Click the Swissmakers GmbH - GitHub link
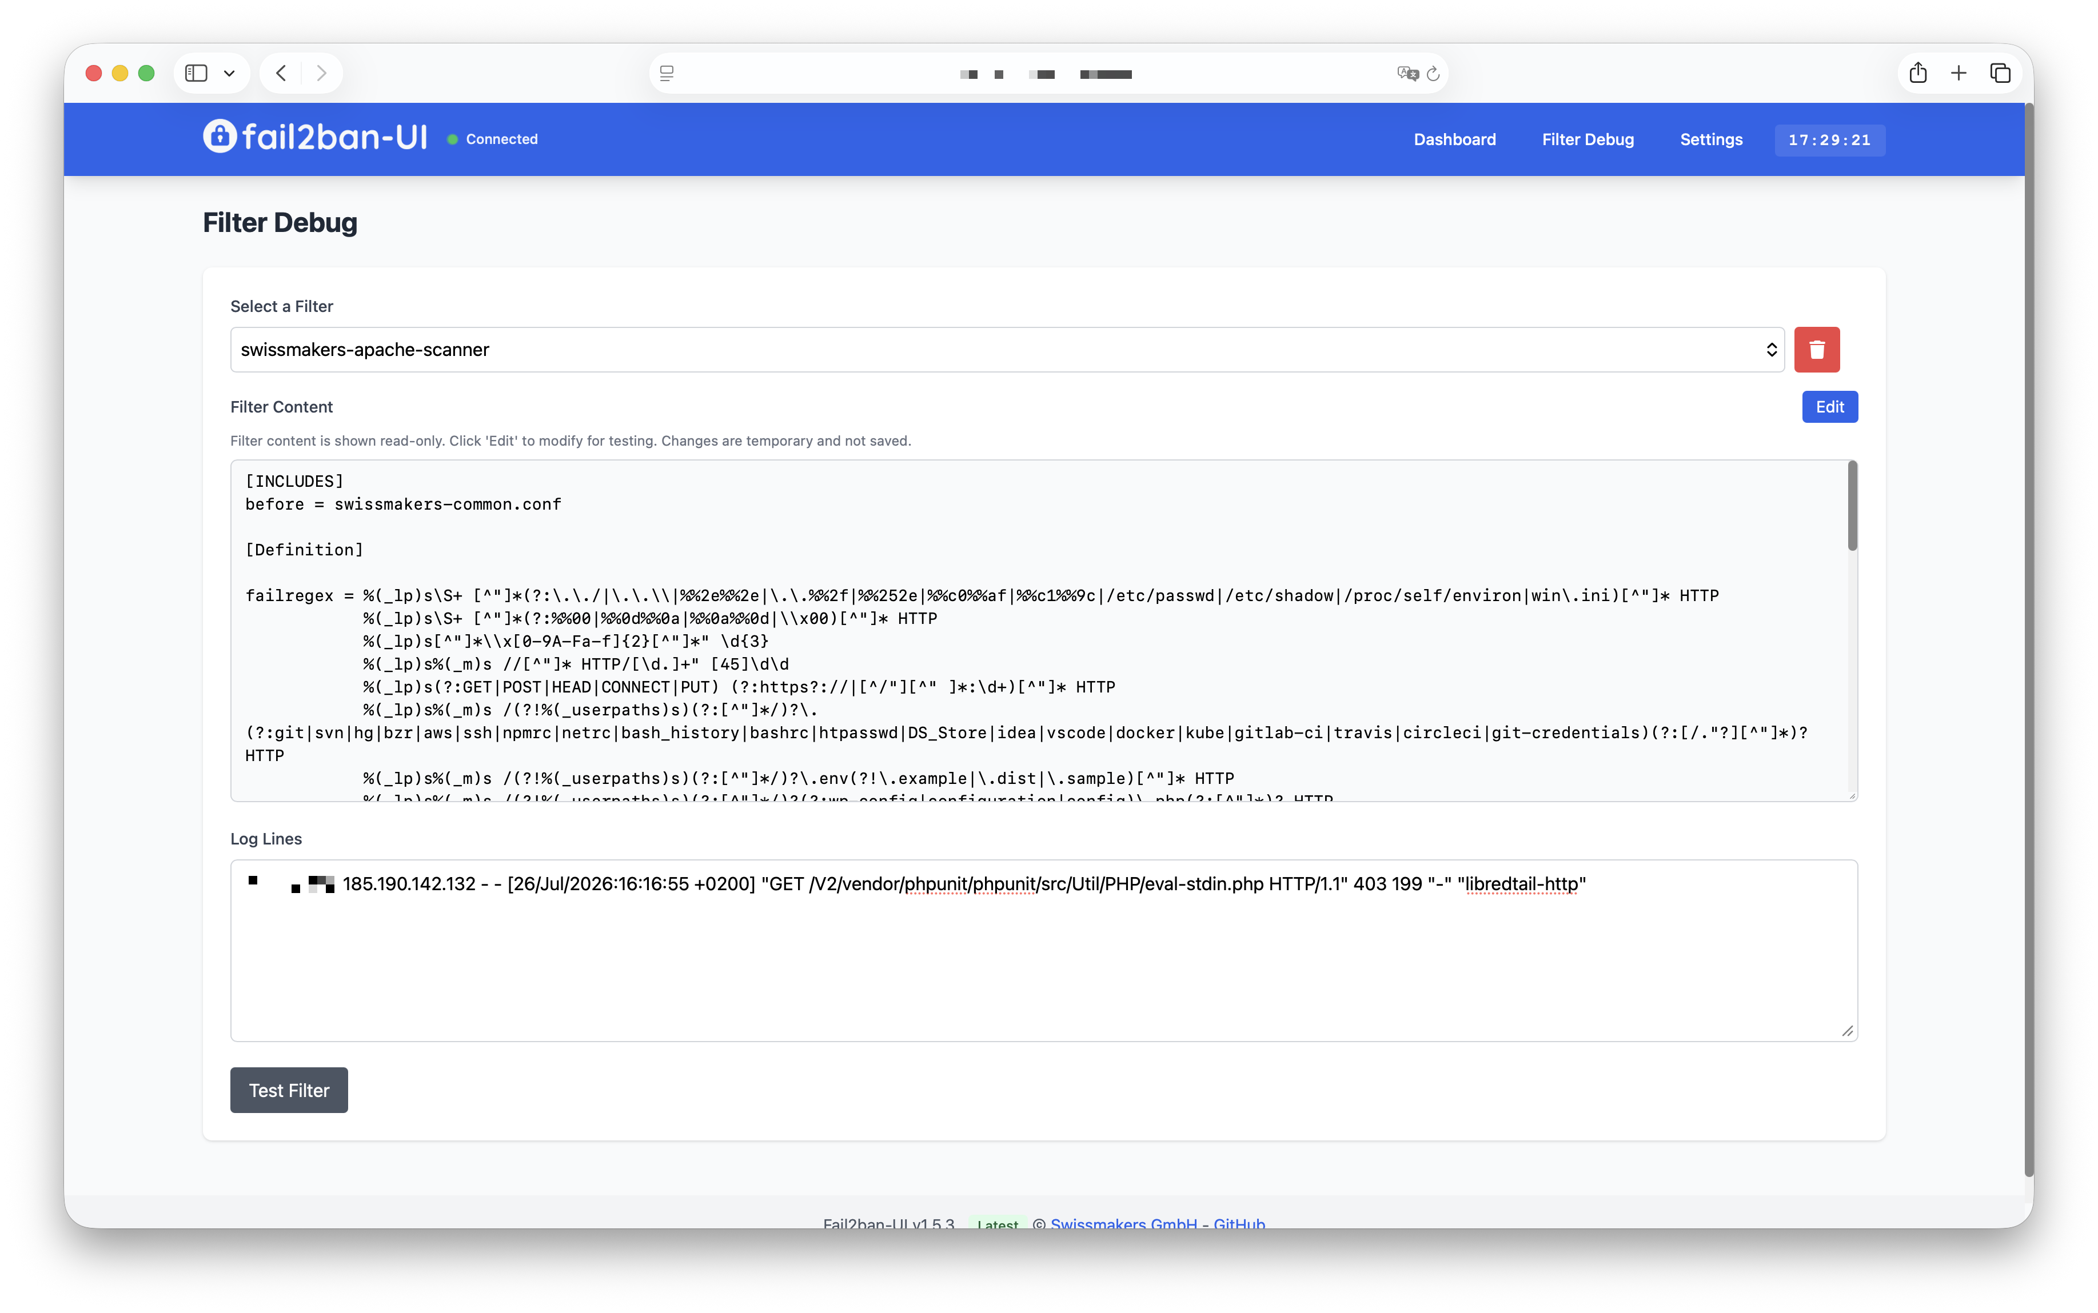Image resolution: width=2098 pixels, height=1313 pixels. coord(1157,1223)
